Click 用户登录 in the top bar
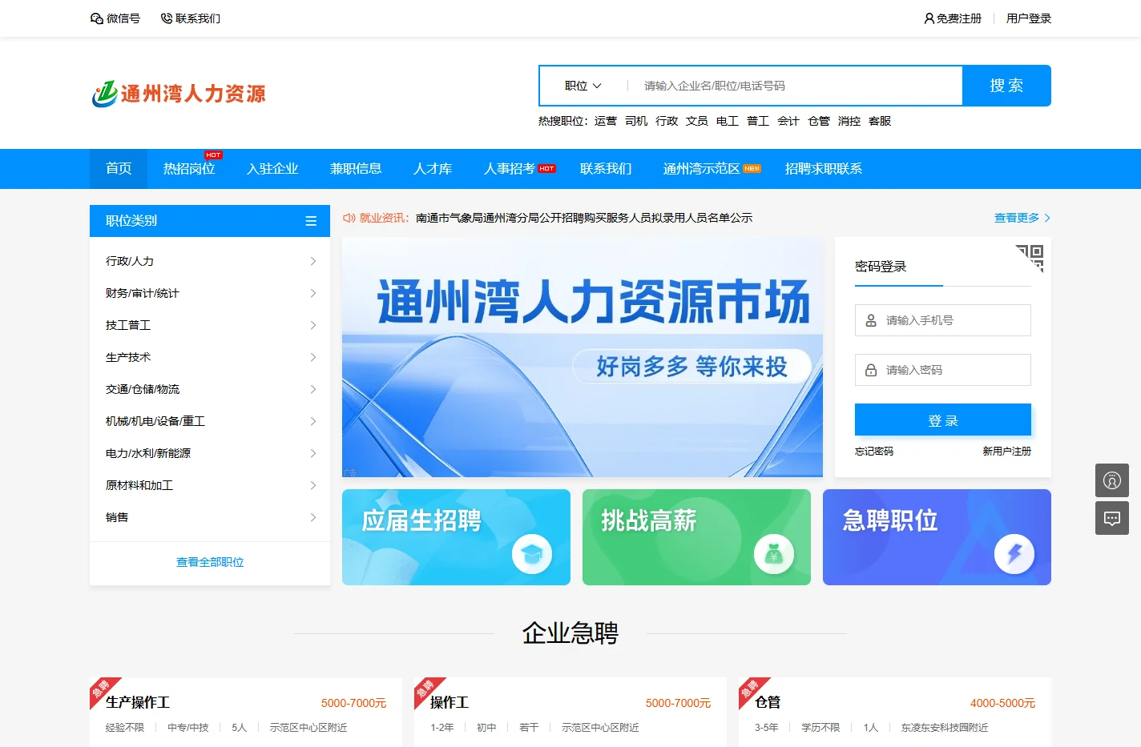 point(1029,18)
